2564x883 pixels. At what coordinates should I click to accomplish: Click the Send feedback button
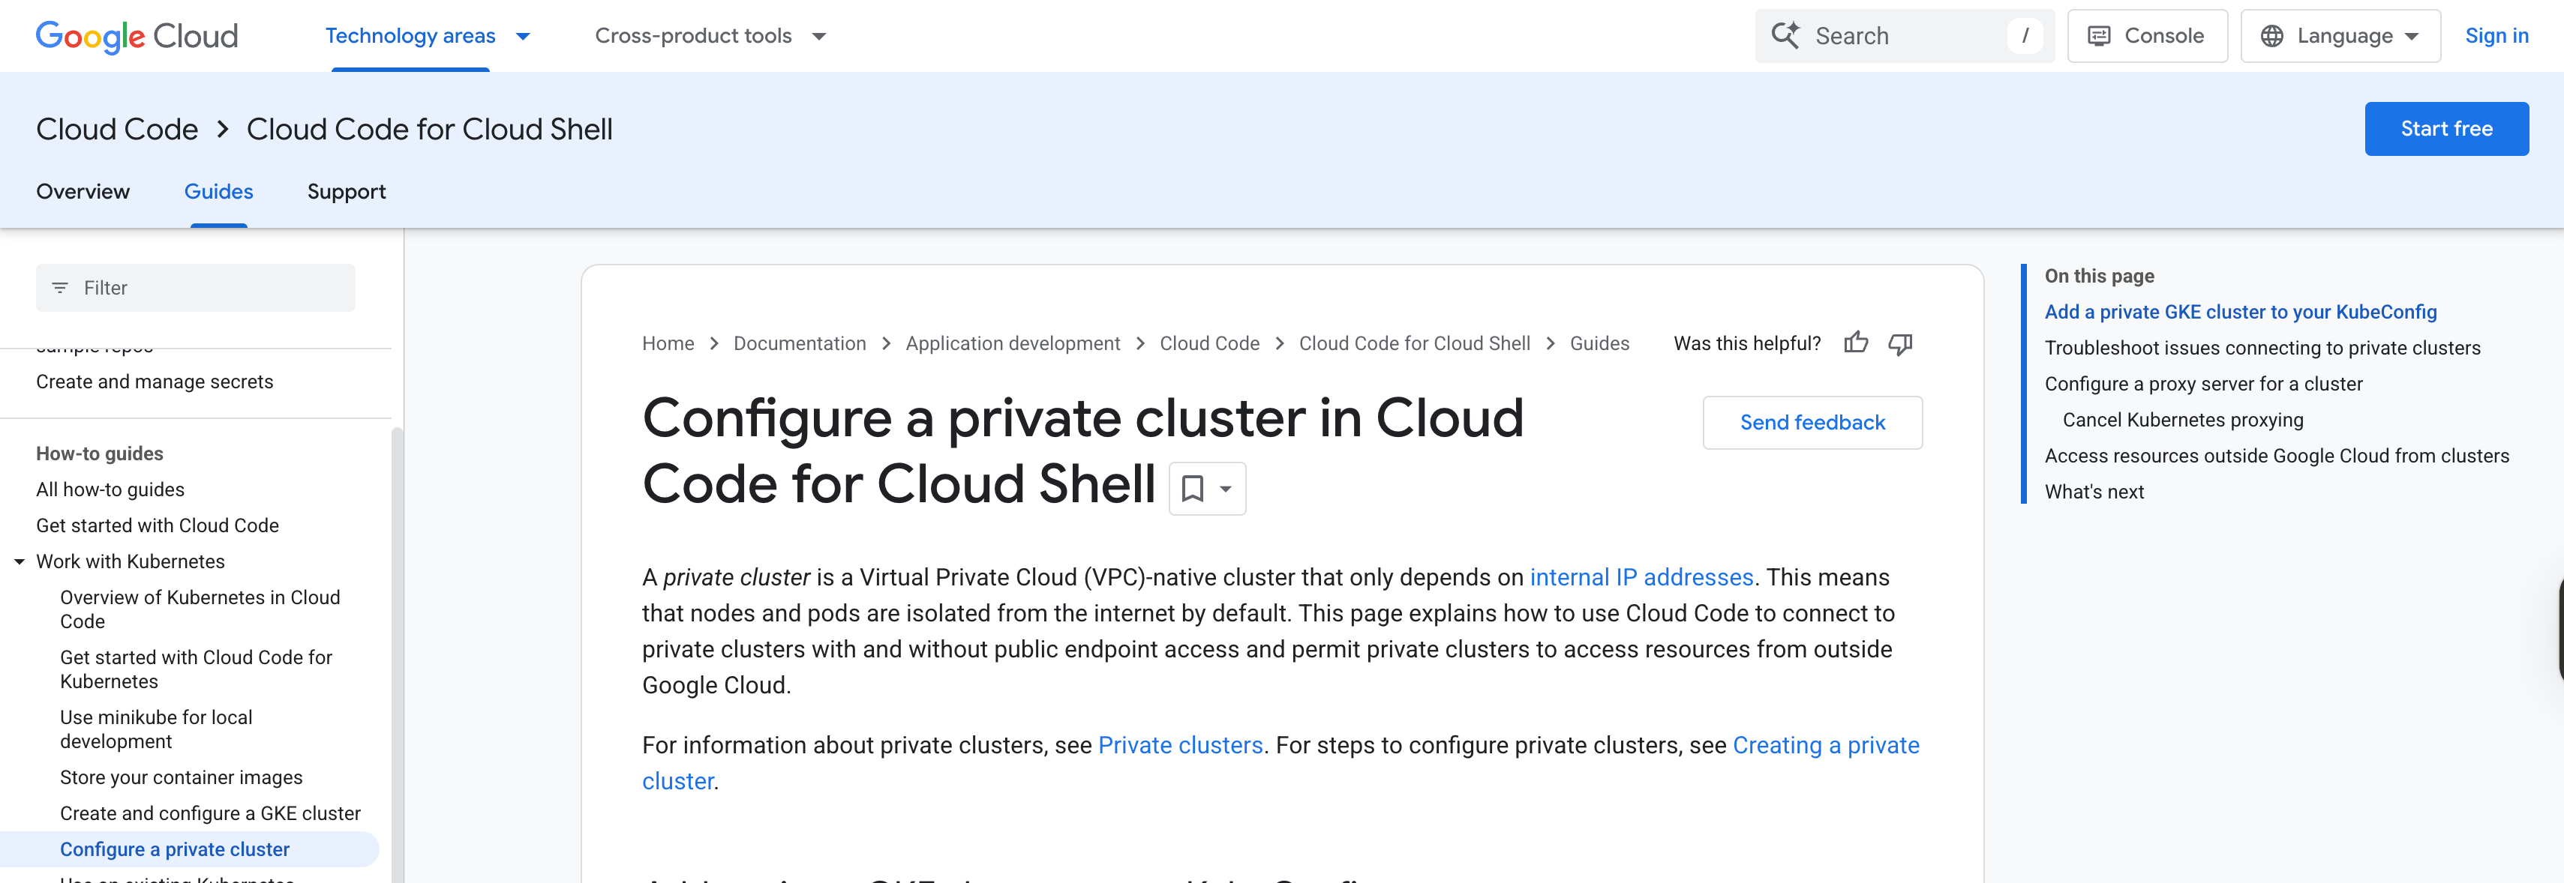coord(1812,421)
